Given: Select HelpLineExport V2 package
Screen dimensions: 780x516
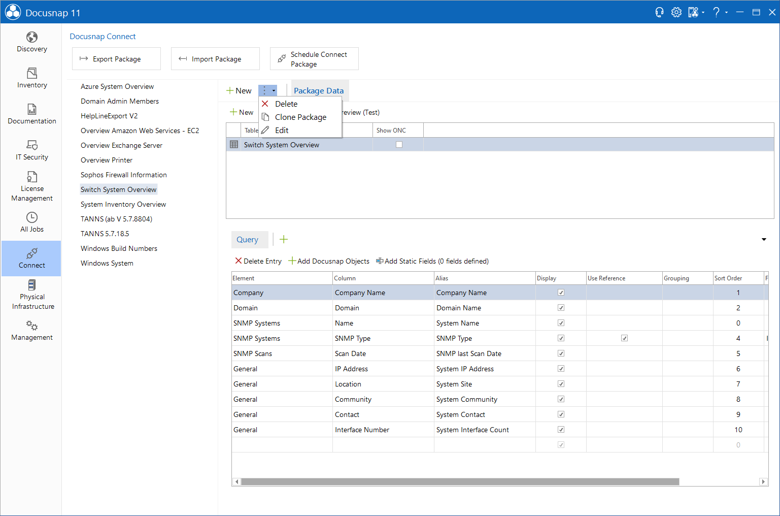Looking at the screenshot, I should coord(109,116).
